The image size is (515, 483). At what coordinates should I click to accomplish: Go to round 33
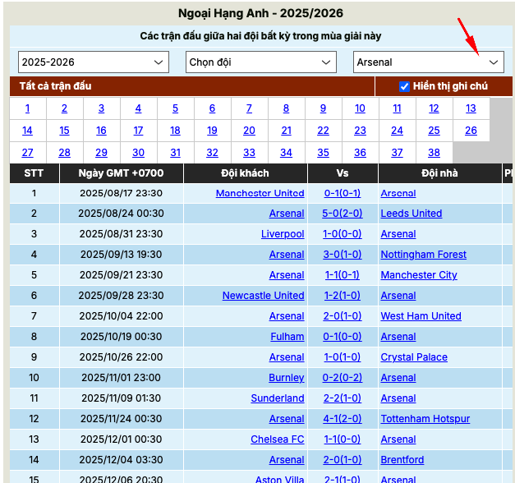250,153
